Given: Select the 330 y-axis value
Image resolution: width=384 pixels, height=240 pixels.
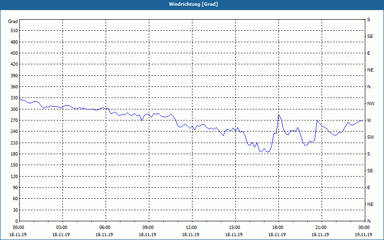Looking at the screenshot, I should click(14, 98).
